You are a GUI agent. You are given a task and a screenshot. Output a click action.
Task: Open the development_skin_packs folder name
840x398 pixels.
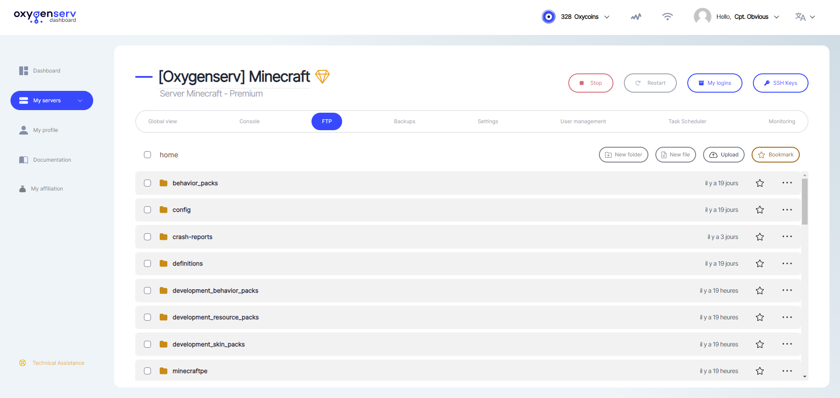click(209, 344)
